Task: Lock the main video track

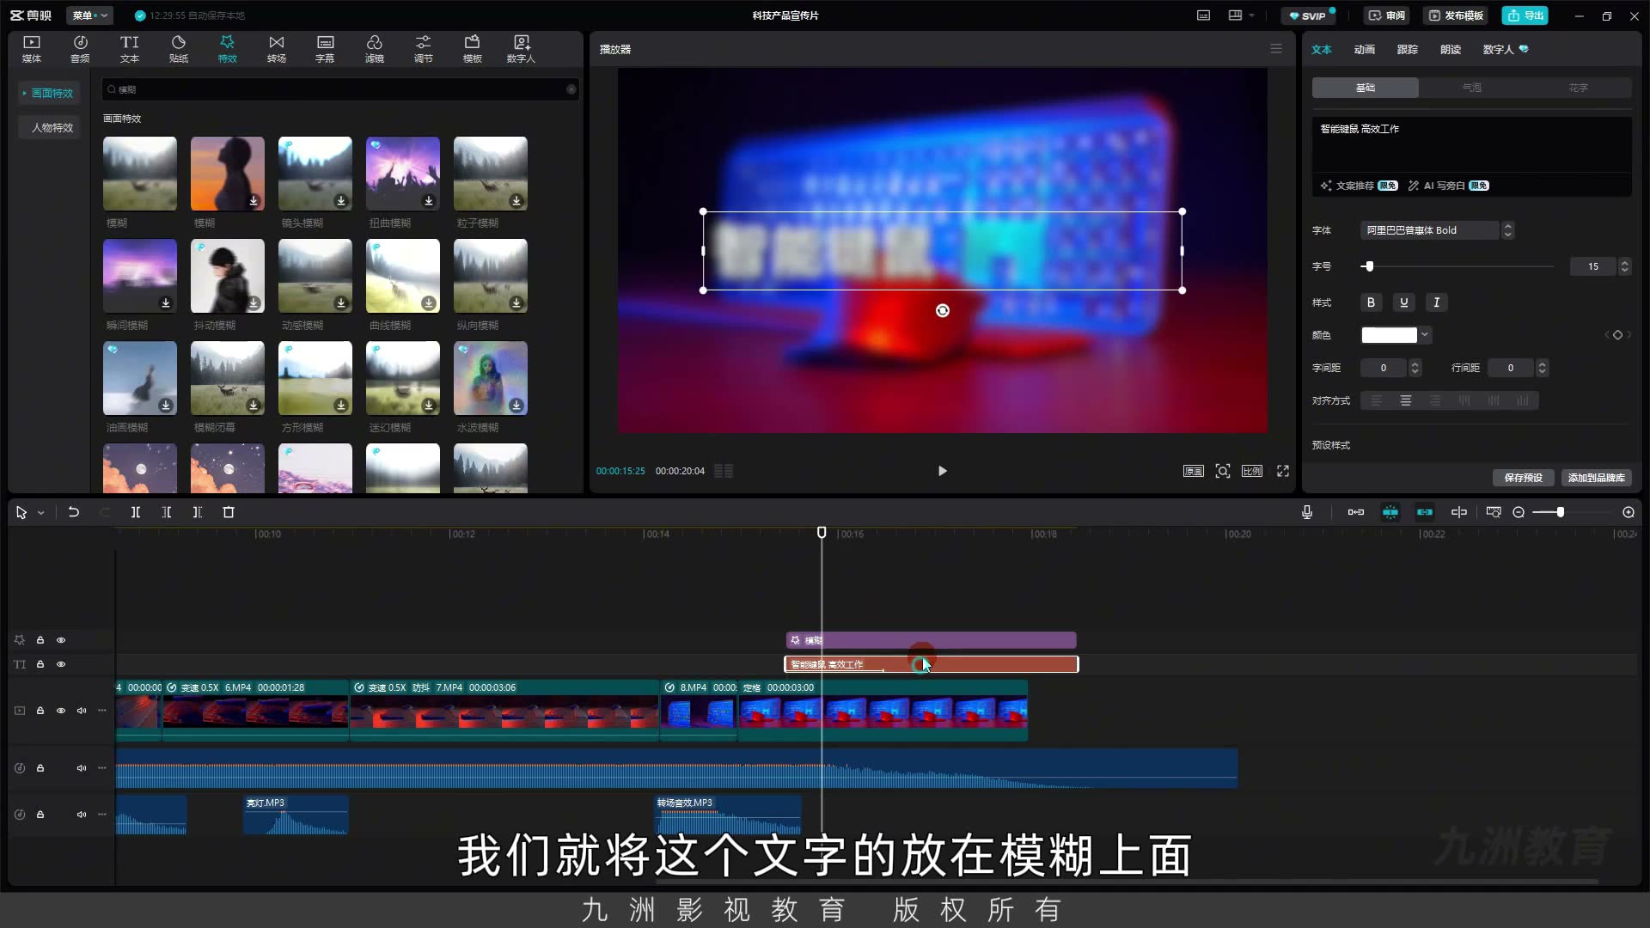Action: click(40, 711)
